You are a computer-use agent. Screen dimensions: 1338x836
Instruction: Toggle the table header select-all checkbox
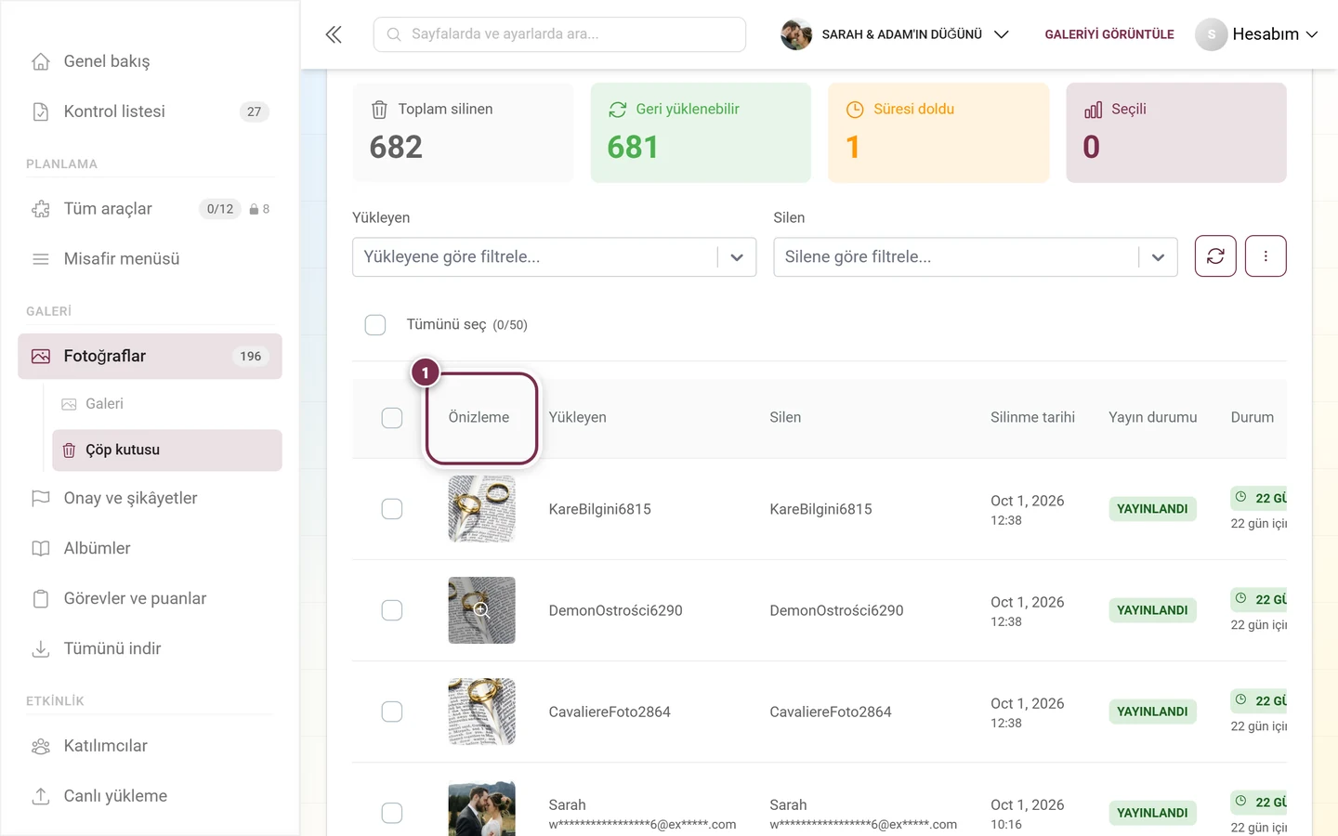[392, 418]
